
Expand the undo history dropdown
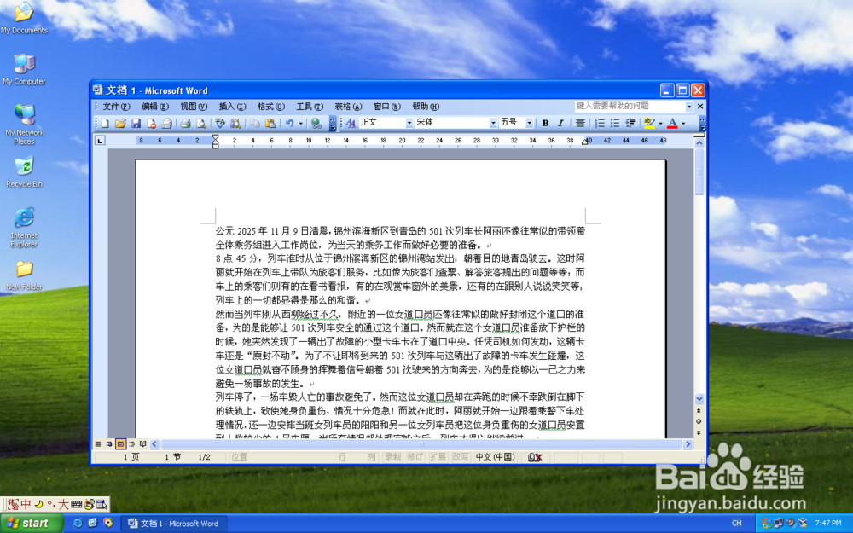[300, 124]
